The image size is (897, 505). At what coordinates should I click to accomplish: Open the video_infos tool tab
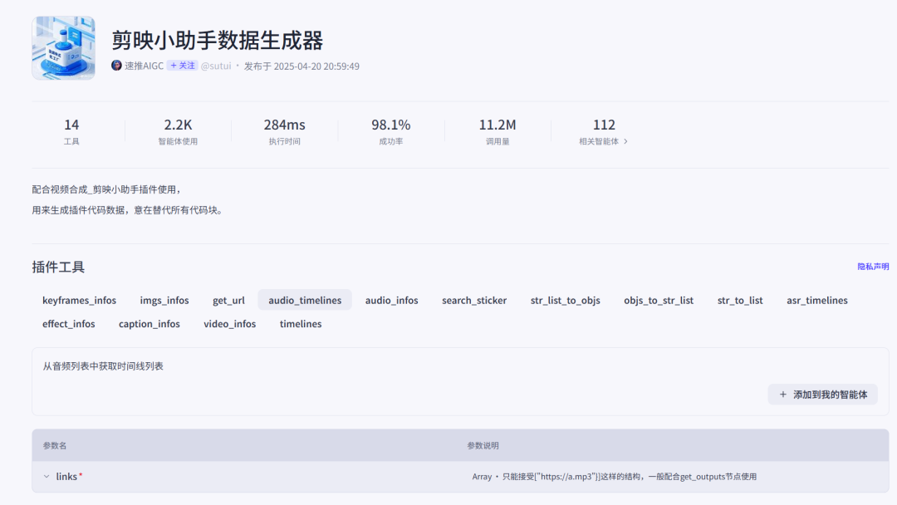(x=229, y=324)
